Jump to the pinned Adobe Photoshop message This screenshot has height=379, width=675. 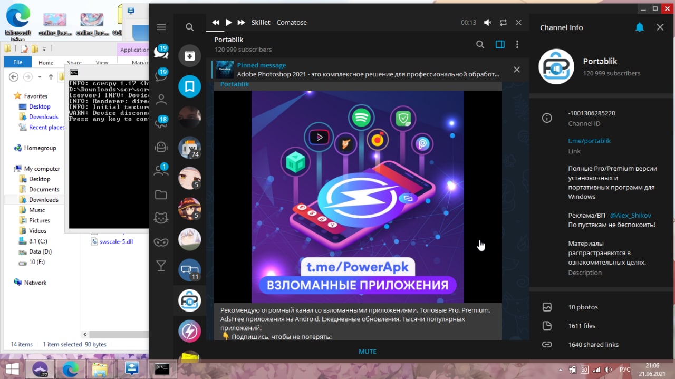pos(359,70)
